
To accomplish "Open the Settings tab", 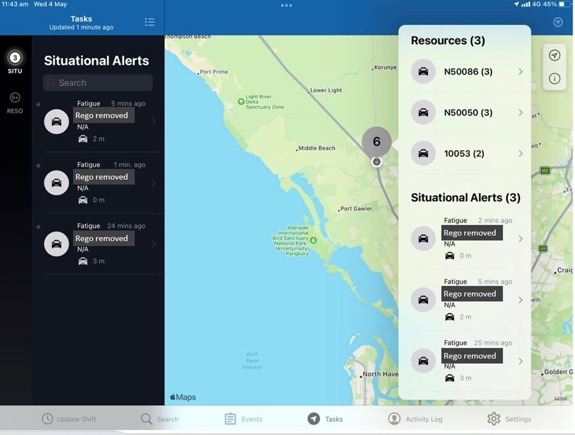I will (x=509, y=419).
